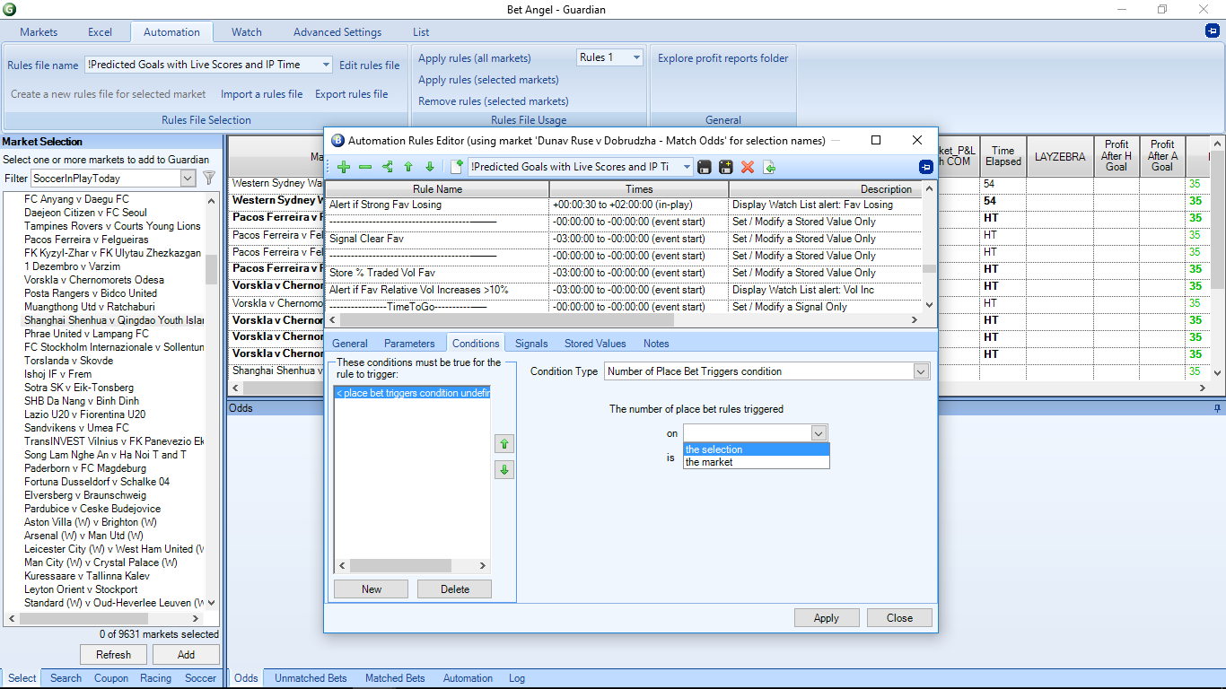This screenshot has width=1226, height=689.
Task: Open the Log tab at the bottom
Action: coord(517,678)
